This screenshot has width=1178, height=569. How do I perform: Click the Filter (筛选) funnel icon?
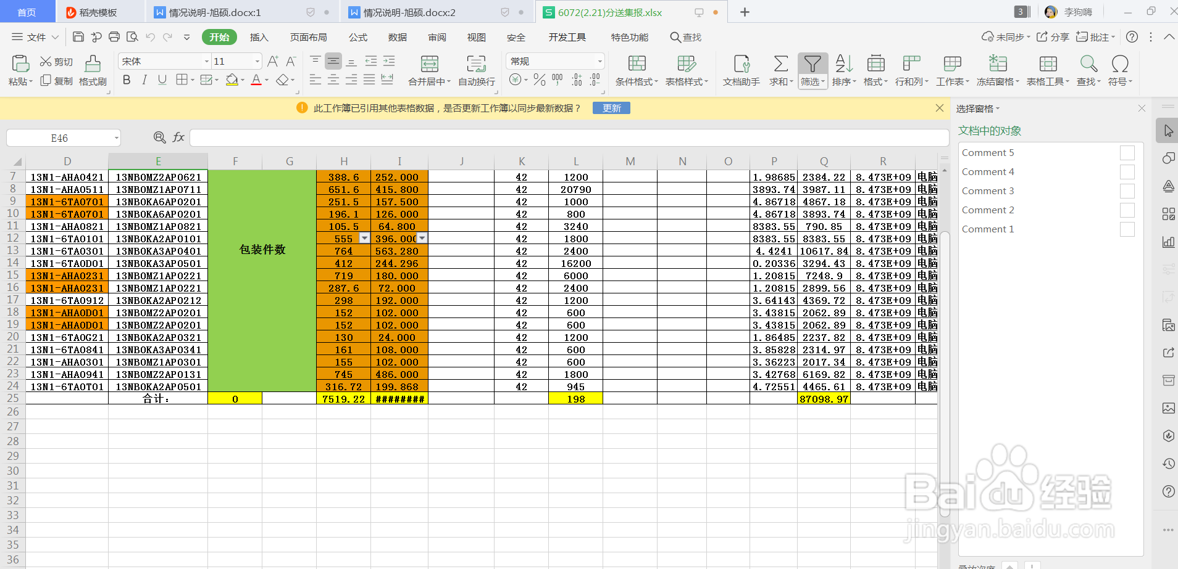pos(812,63)
